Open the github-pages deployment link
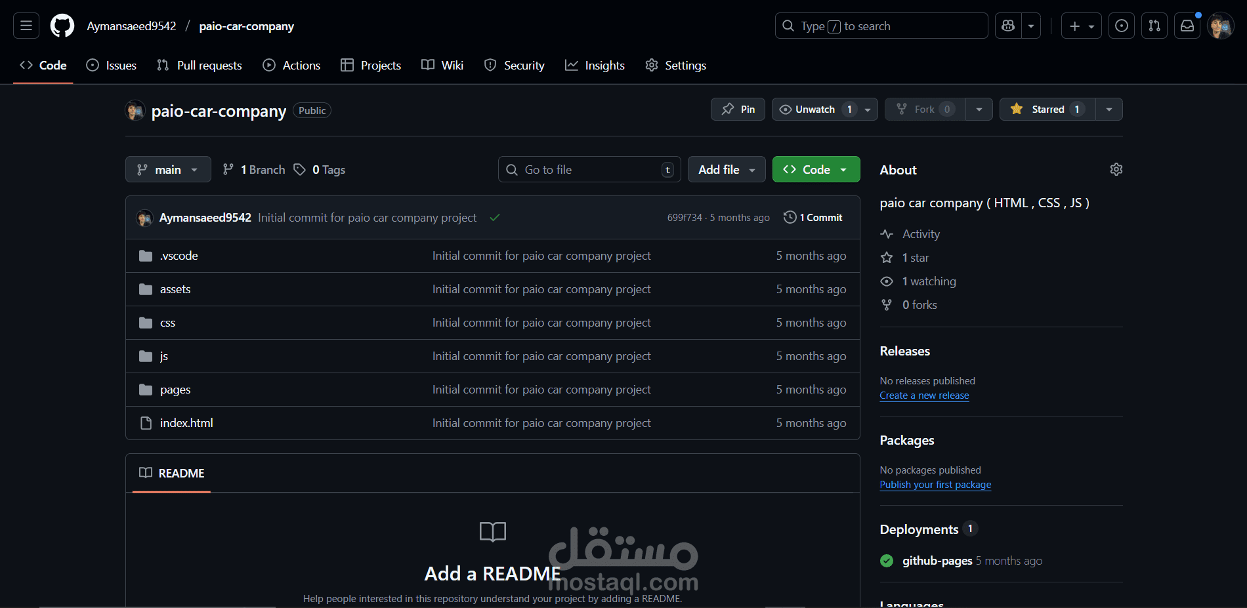 937,561
